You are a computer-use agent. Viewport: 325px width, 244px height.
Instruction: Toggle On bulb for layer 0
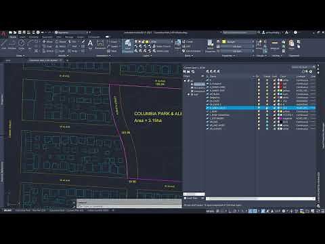pos(259,80)
